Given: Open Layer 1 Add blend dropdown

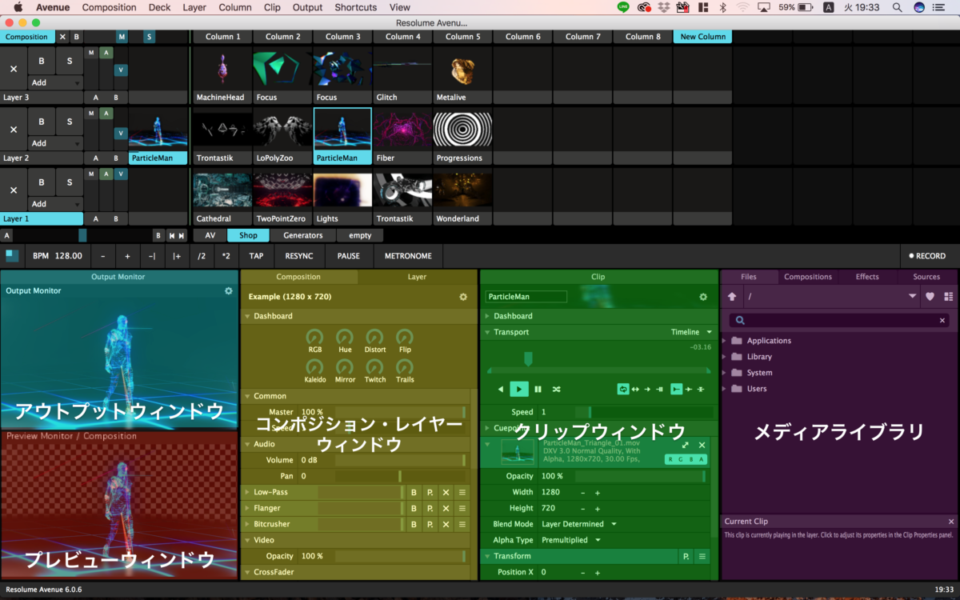Looking at the screenshot, I should [x=55, y=204].
